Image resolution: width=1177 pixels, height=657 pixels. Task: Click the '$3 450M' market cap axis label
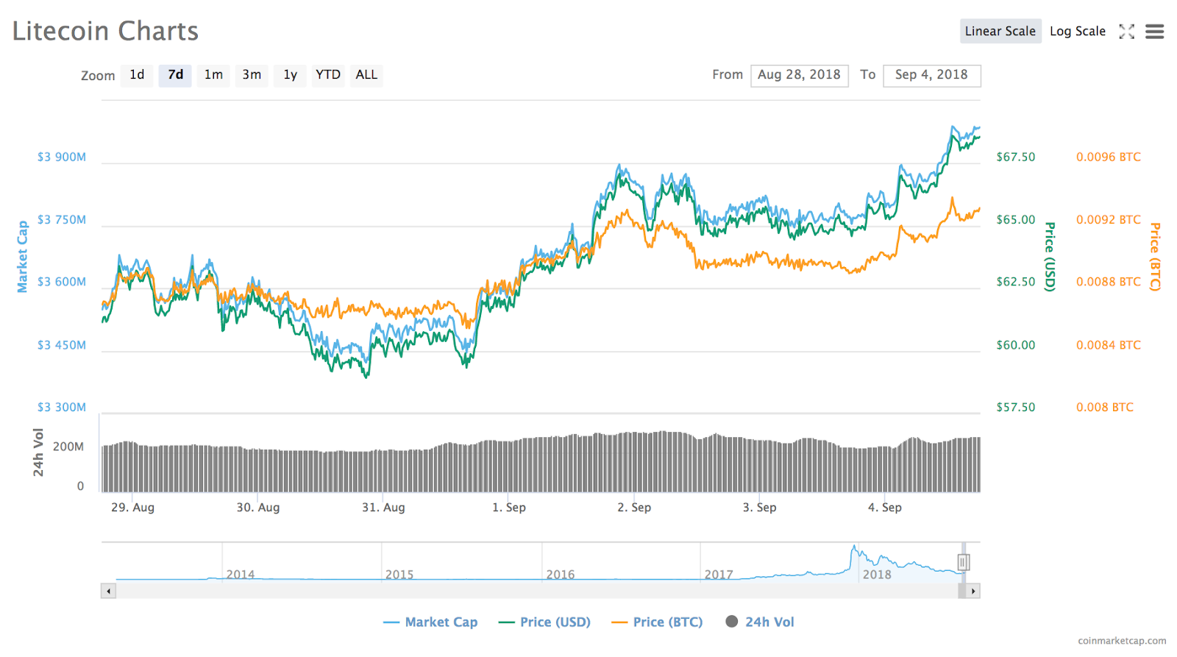click(x=62, y=345)
